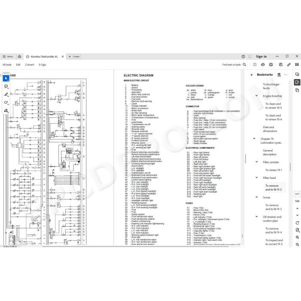301x301 pixels.
Task: Open the All tools menu
Action: click(x=7, y=64)
